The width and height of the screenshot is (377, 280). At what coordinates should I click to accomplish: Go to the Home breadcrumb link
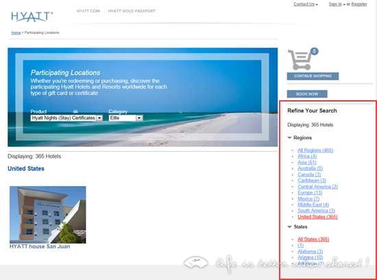click(x=16, y=32)
